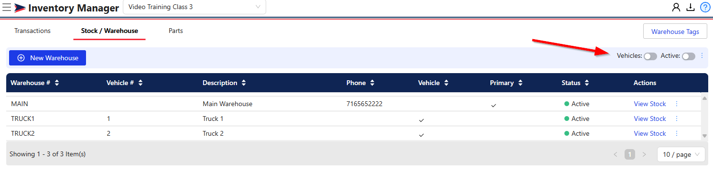Sort by the Status column arrows
This screenshot has width=713, height=173.
(x=586, y=83)
